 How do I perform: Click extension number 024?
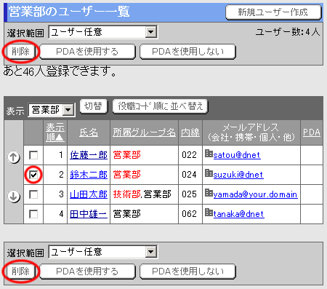(189, 175)
